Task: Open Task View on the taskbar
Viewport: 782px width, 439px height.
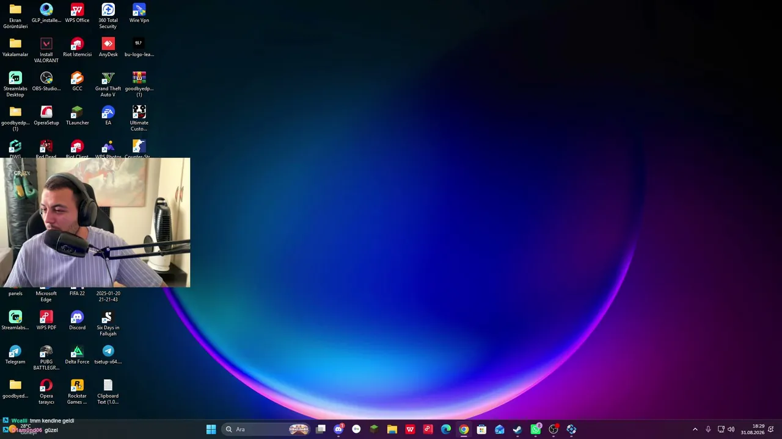Action: [321, 429]
